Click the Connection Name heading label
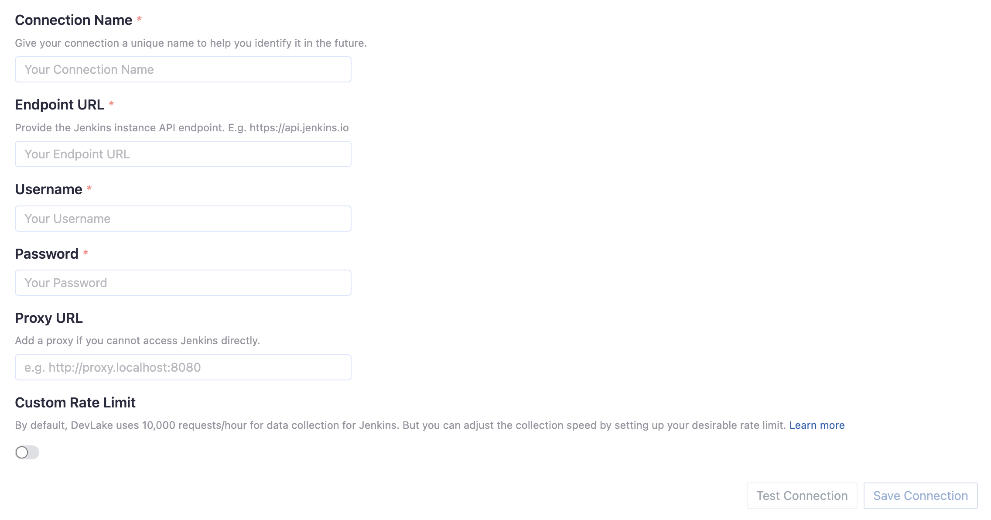The width and height of the screenshot is (991, 520). click(x=73, y=20)
